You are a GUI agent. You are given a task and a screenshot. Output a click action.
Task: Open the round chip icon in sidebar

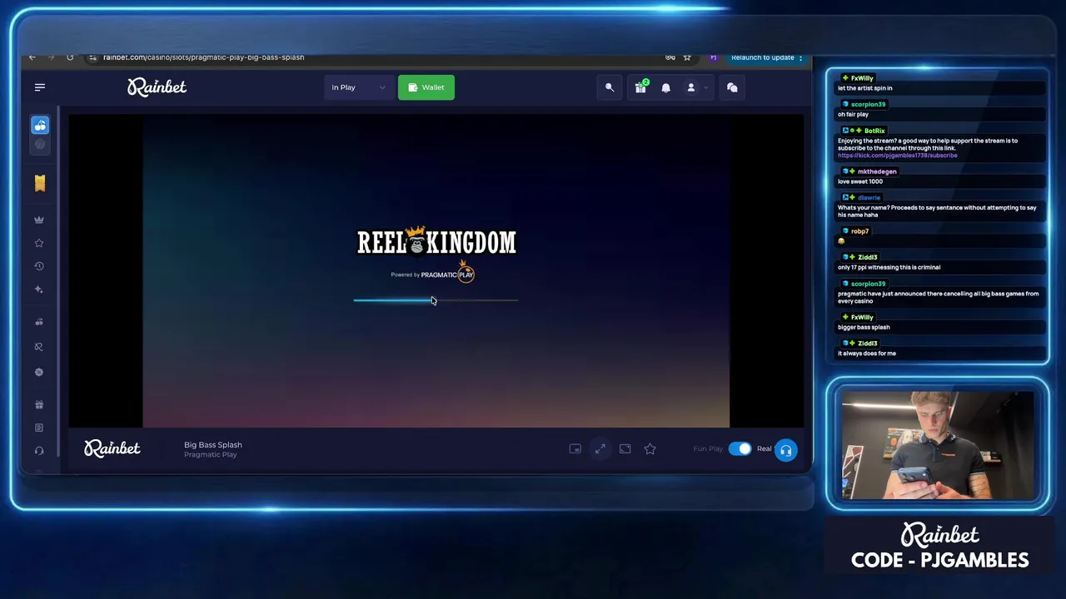(x=39, y=372)
